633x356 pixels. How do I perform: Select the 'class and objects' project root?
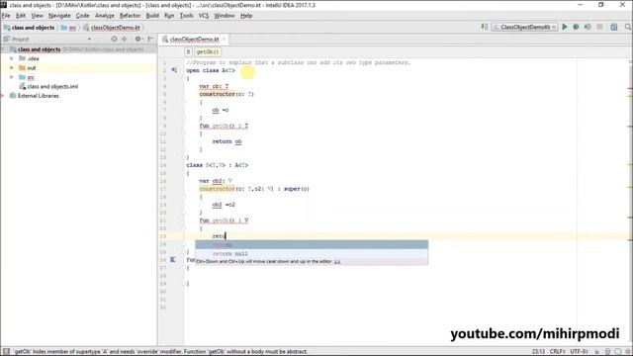pyautogui.click(x=40, y=49)
